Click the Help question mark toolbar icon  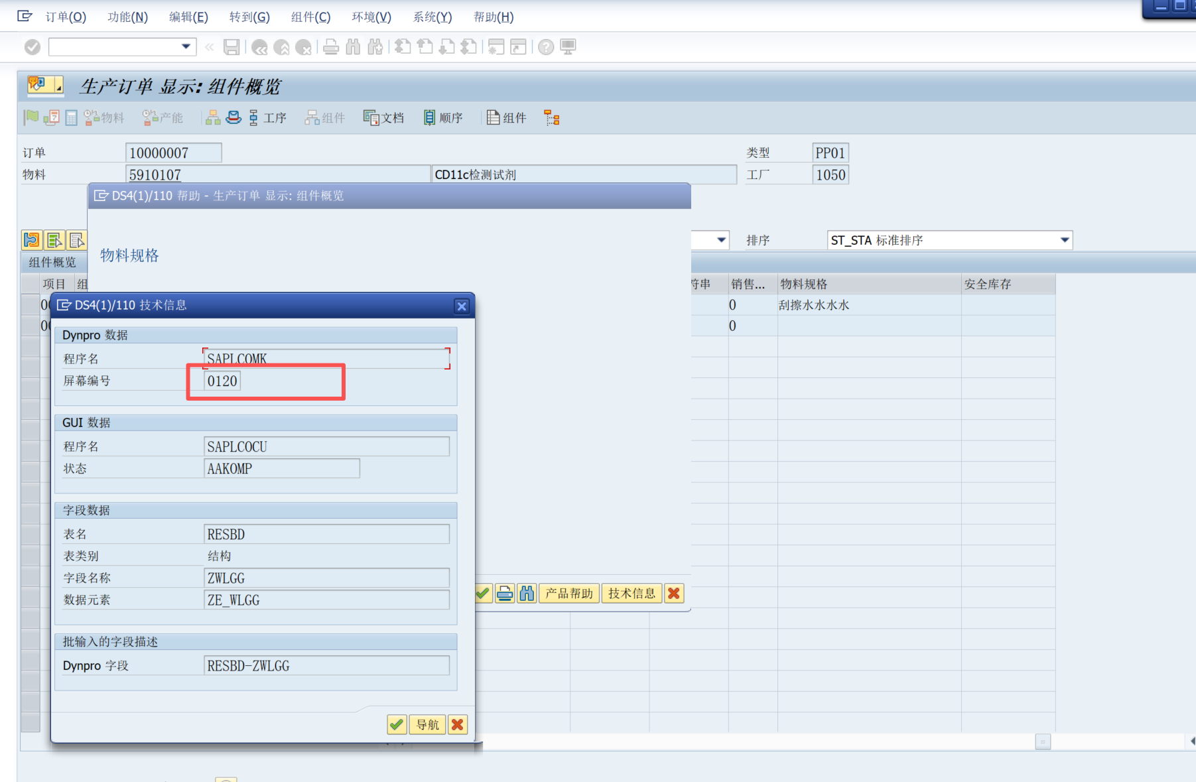point(546,47)
